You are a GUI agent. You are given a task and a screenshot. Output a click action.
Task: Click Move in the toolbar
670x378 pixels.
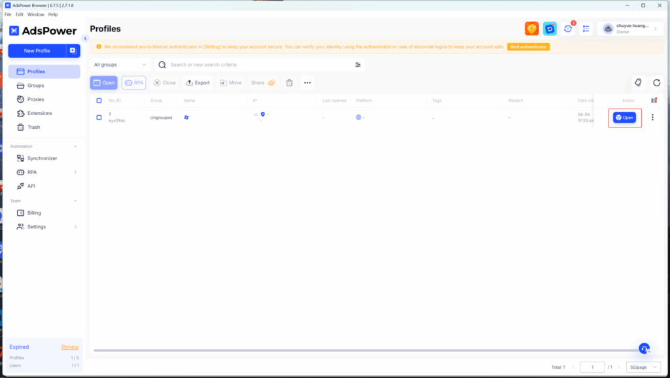[231, 83]
